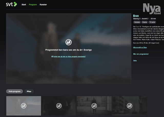
Task: Open the Bron show title link
Action: (x=136, y=16)
